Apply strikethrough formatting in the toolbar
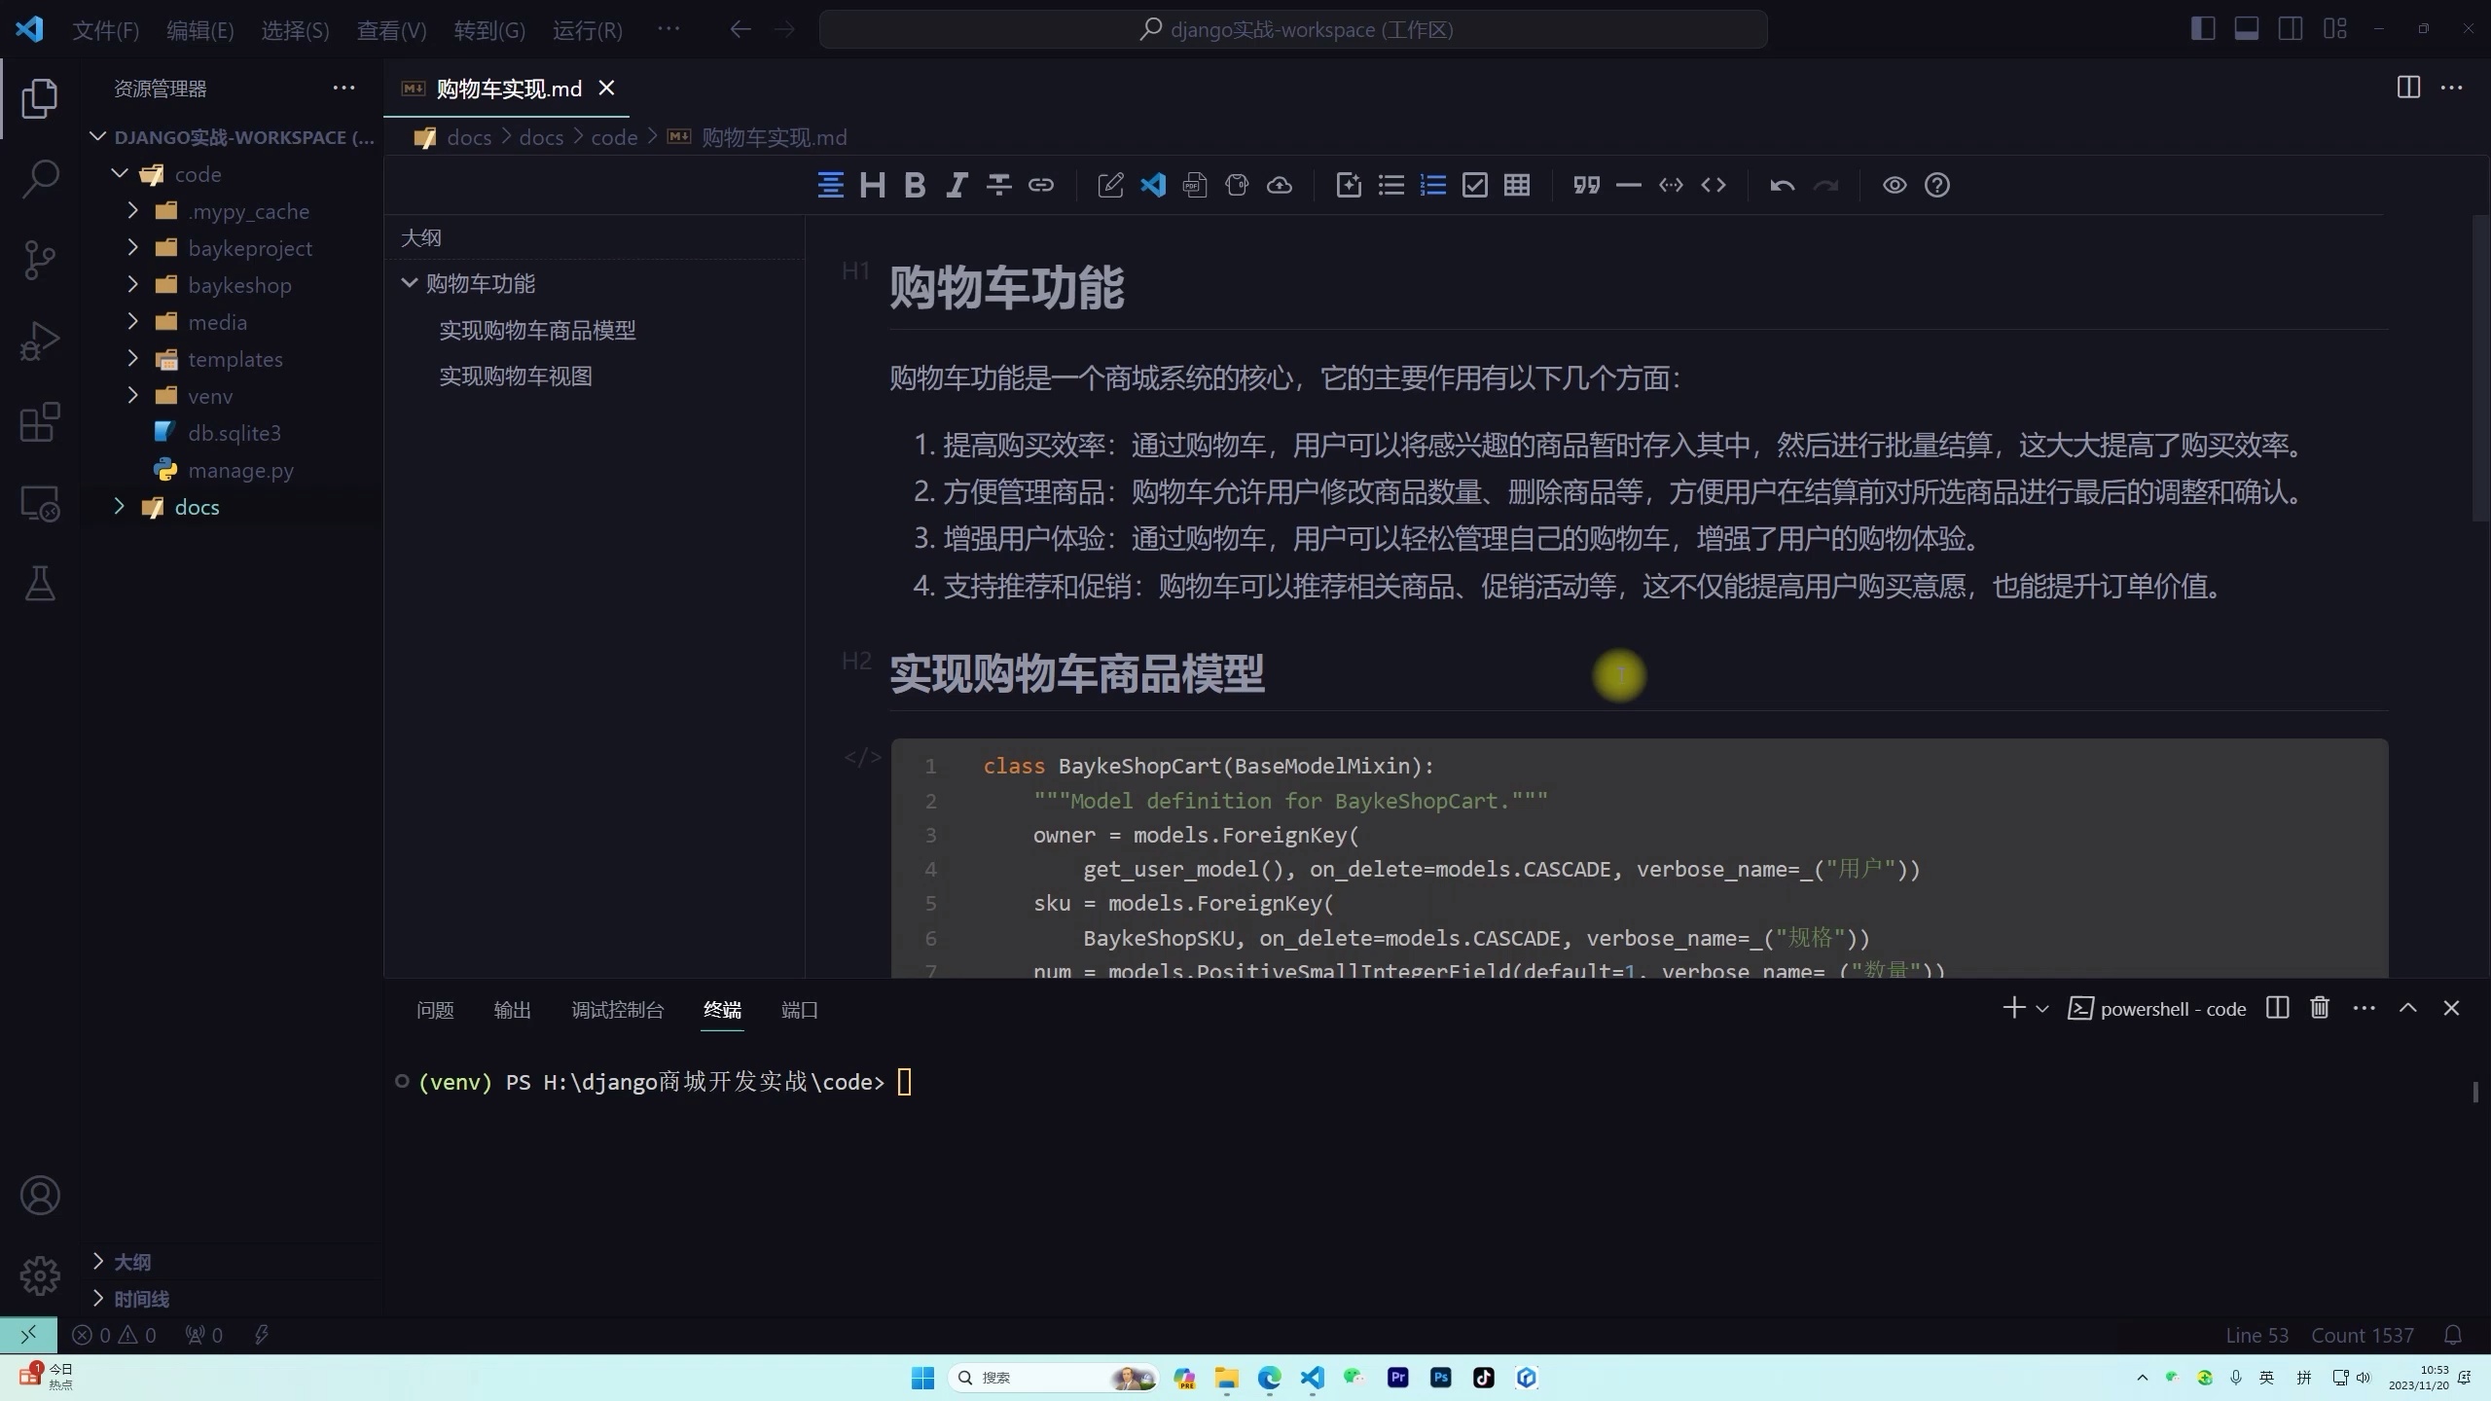Image resolution: width=2491 pixels, height=1401 pixels. pyautogui.click(x=999, y=185)
